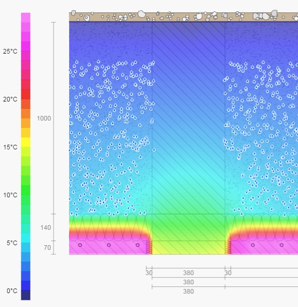The height and width of the screenshot is (307, 298).
Task: Click the 20°C label on temperature scale
Action: pos(10,99)
